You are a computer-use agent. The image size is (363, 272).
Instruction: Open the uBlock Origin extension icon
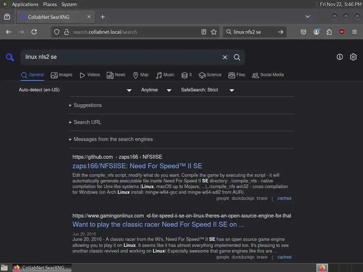pos(341,32)
